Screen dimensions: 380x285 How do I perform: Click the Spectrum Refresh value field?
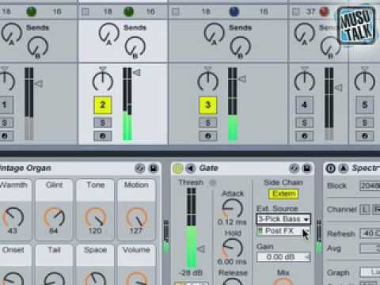tap(370, 234)
